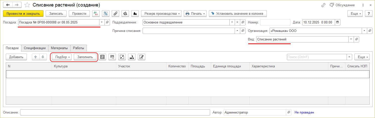Click the Дт/Кт postings icon
Image resolution: width=375 pixels, height=118 pixels.
pos(96,13)
